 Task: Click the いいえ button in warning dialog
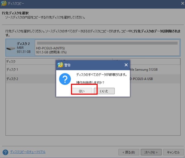click(104, 91)
